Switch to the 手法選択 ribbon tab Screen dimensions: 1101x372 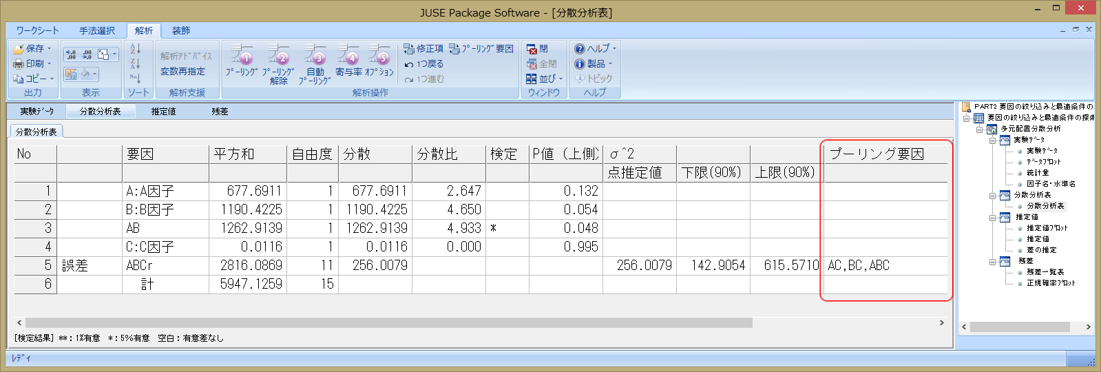coord(96,31)
